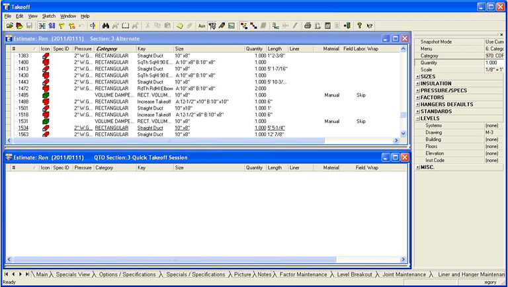The image size is (508, 287).
Task: Click the Quick Takeoff horizontal scrollbar left arrow
Action: (9, 259)
